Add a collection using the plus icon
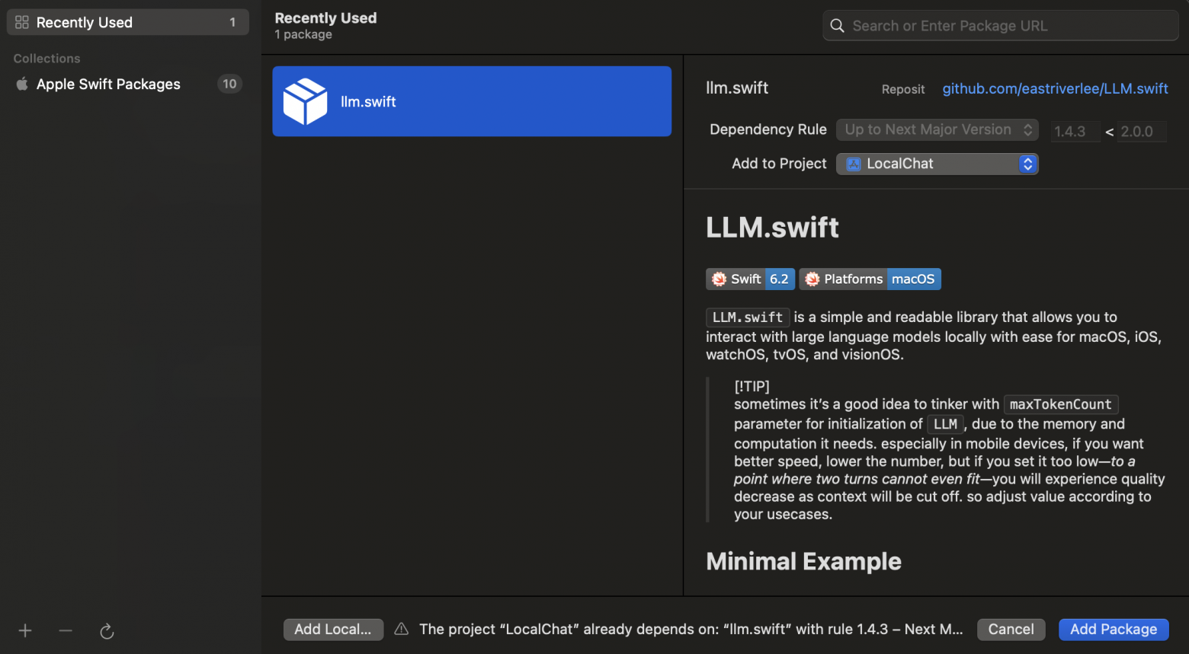Screen dimensions: 1189x654 coord(24,630)
